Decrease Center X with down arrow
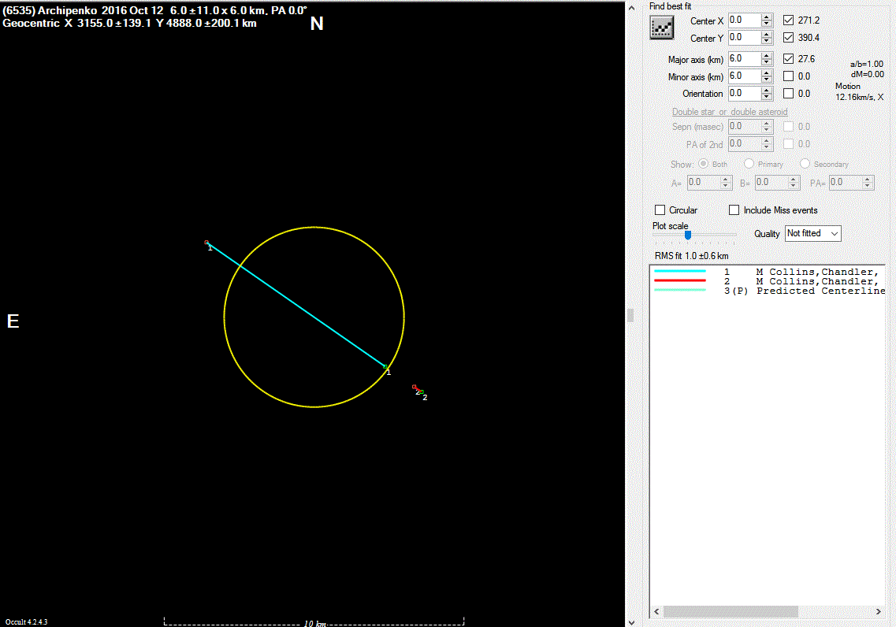 (767, 24)
